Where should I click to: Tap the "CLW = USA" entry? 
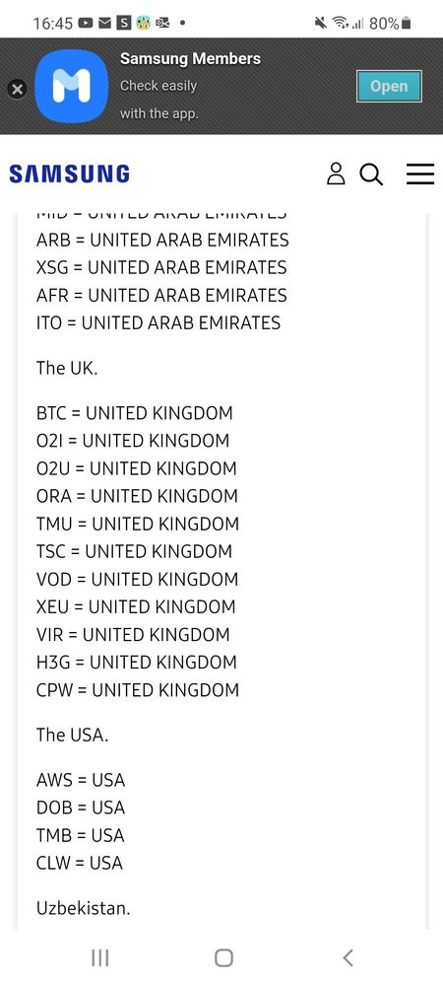click(x=80, y=863)
